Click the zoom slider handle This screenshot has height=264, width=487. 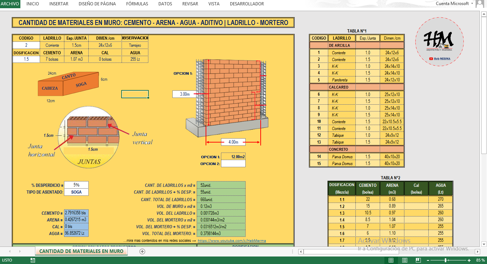pyautogui.click(x=445, y=260)
